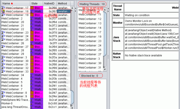
Task: Select thread WebContainer : 7 row
Action: point(36,89)
